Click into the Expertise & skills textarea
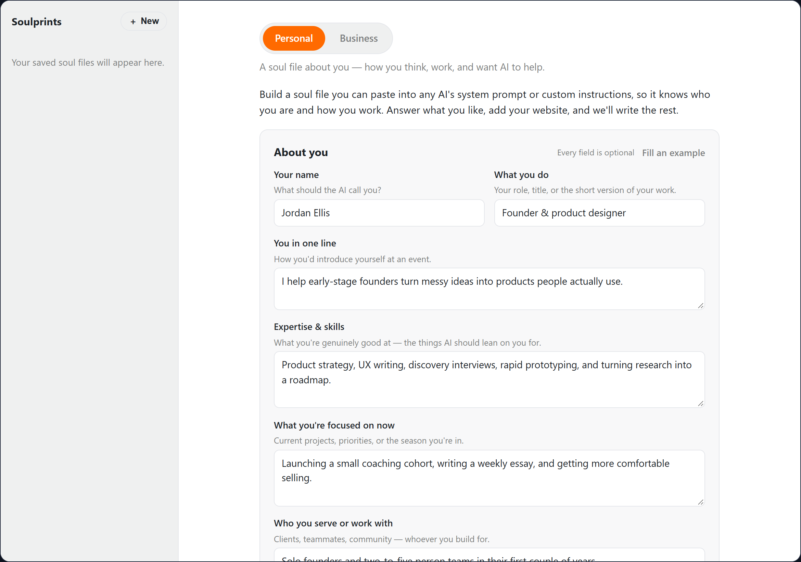 pyautogui.click(x=489, y=380)
